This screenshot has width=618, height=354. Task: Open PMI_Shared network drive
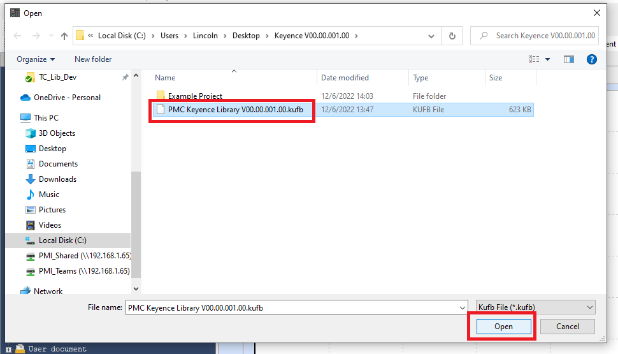pyautogui.click(x=84, y=256)
